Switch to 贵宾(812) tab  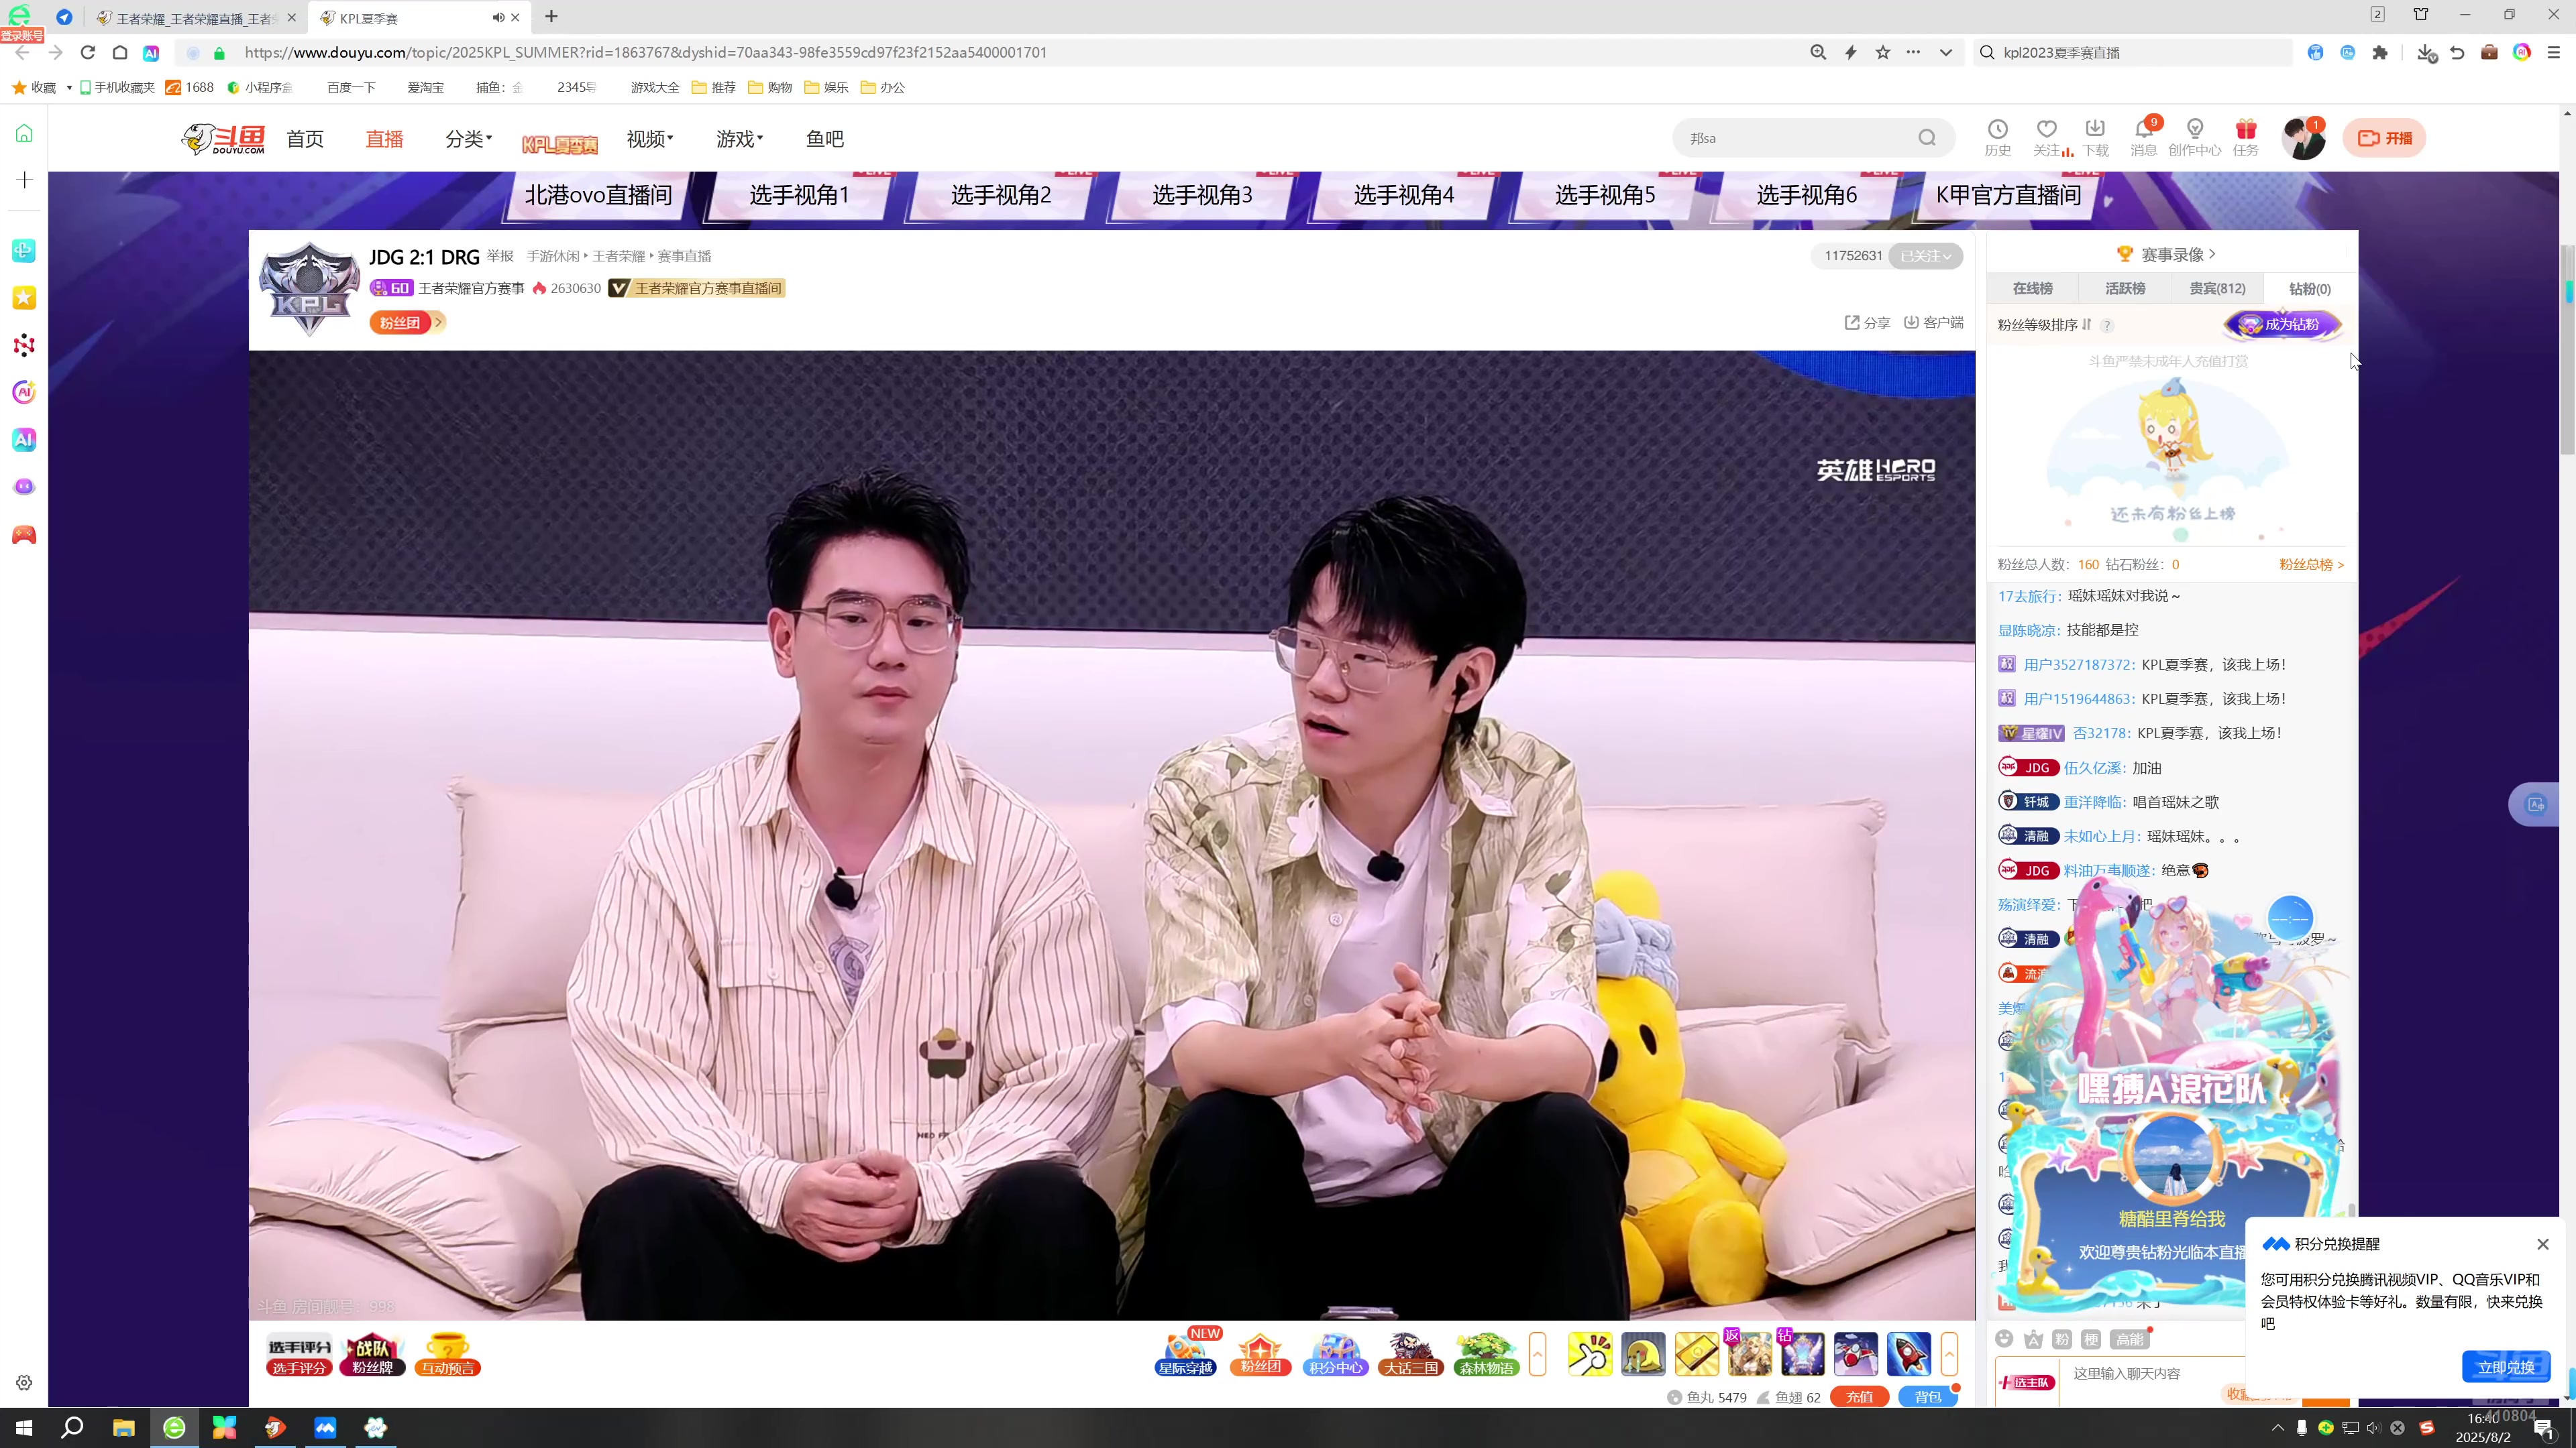coord(2217,289)
